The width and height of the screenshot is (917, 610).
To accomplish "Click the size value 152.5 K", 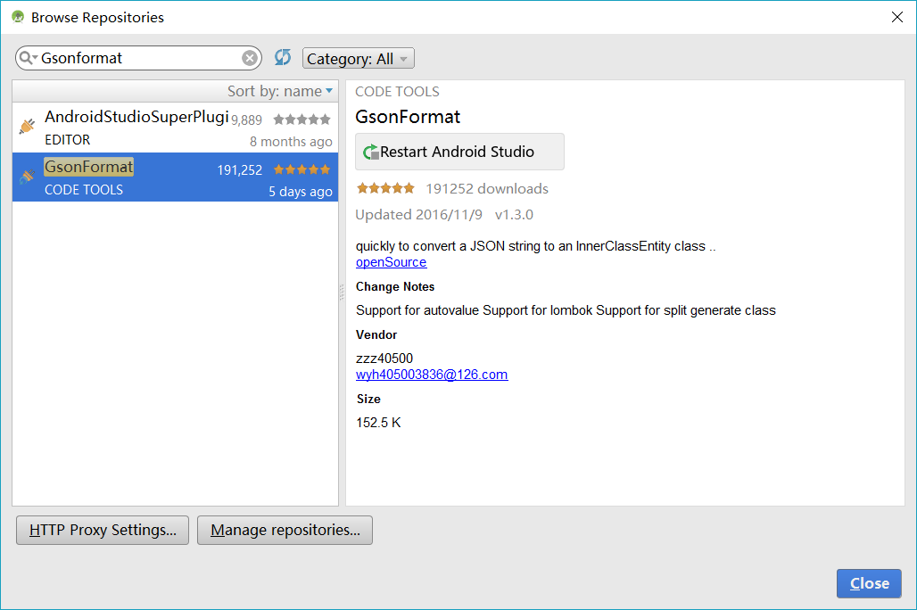I will click(x=378, y=422).
